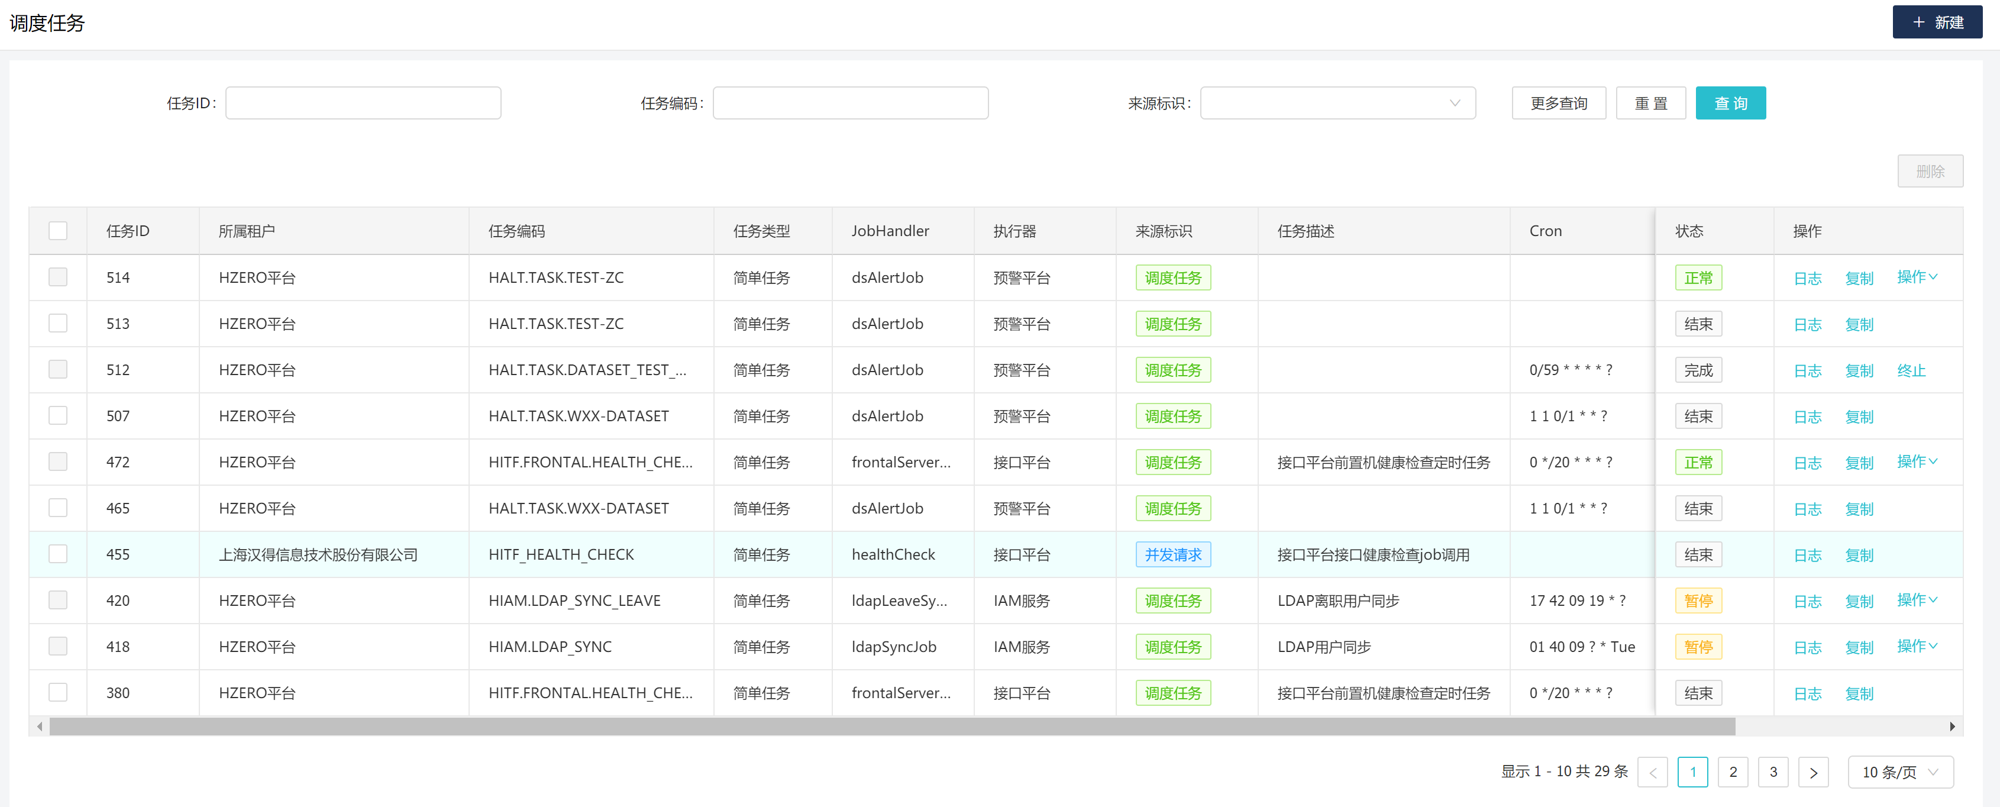This screenshot has height=807, width=2000.
Task: Focus the 任务编码 input field
Action: click(850, 104)
